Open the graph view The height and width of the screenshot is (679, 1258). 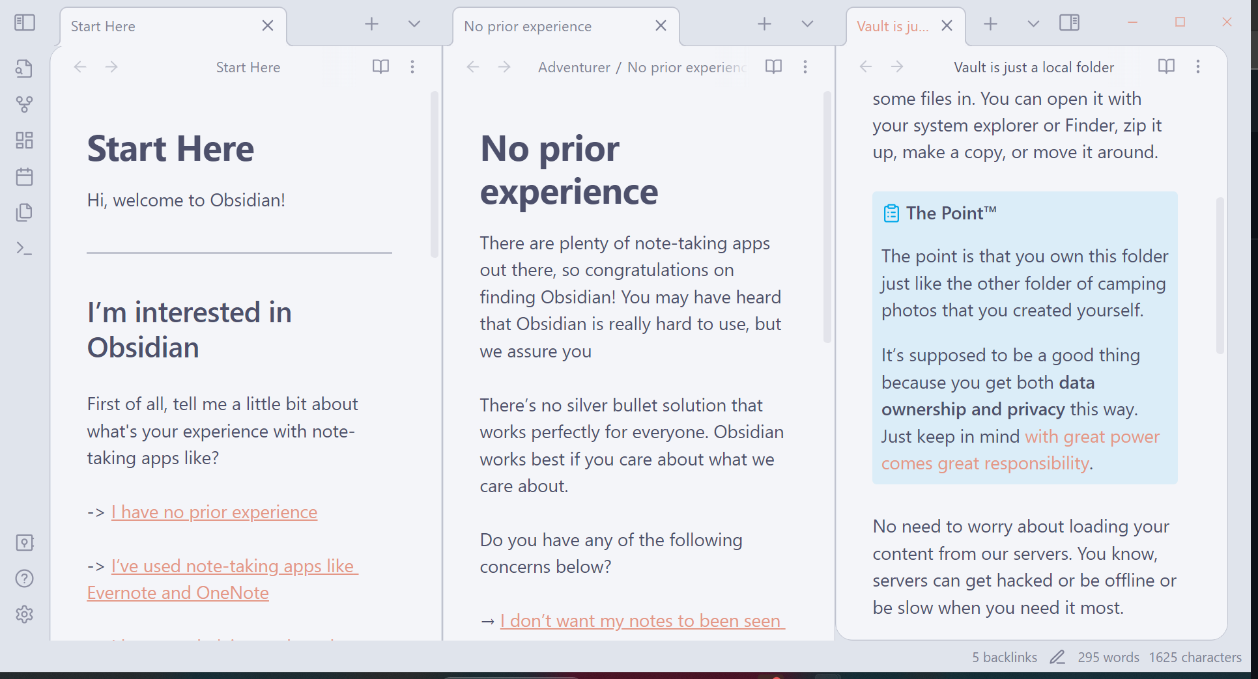click(x=24, y=104)
